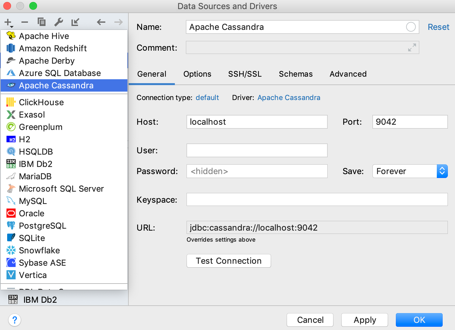
Task: Switch to the Schemas tab
Action: (296, 74)
